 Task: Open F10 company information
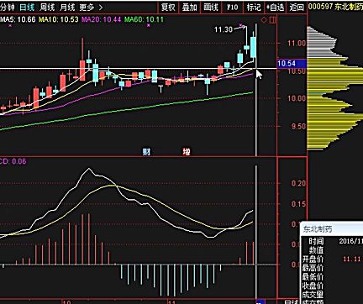pyautogui.click(x=232, y=8)
